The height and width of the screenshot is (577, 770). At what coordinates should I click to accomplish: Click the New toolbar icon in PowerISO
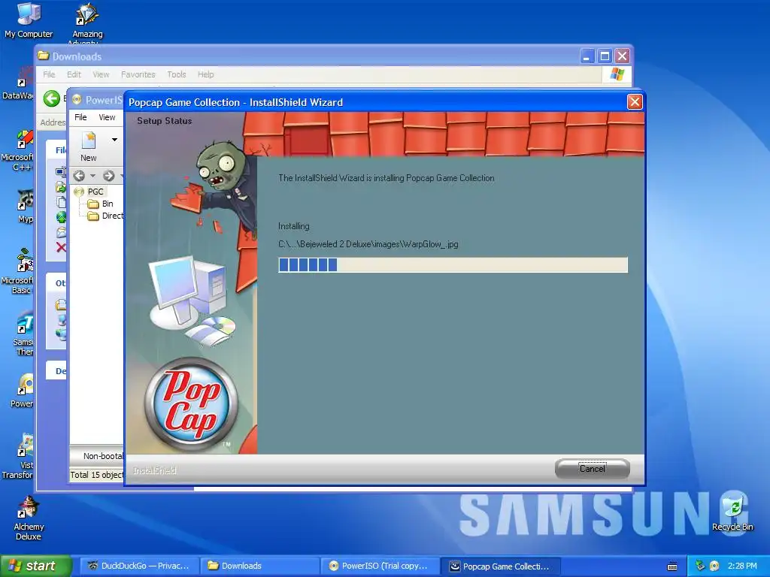tap(89, 147)
